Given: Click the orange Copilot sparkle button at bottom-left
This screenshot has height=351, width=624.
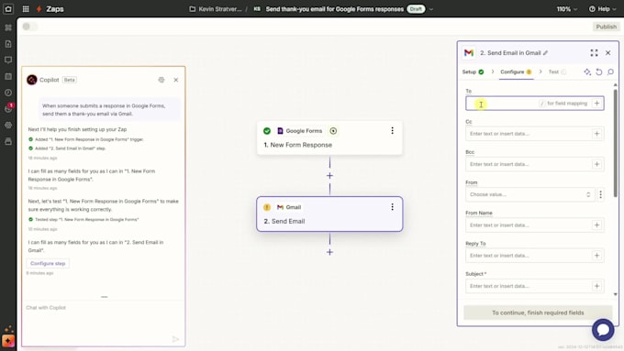Looking at the screenshot, I should click(x=8, y=341).
